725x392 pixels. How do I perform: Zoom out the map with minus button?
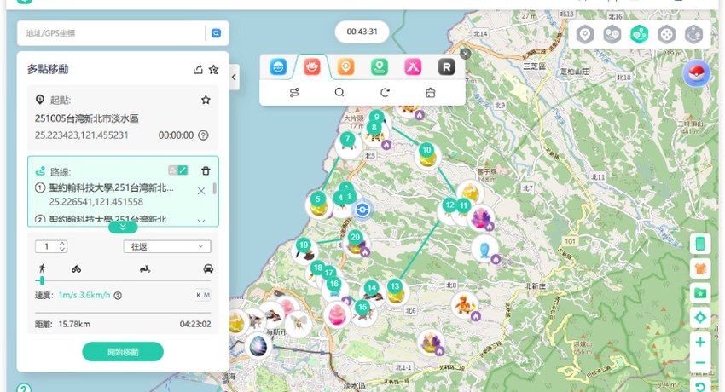[x=700, y=362]
